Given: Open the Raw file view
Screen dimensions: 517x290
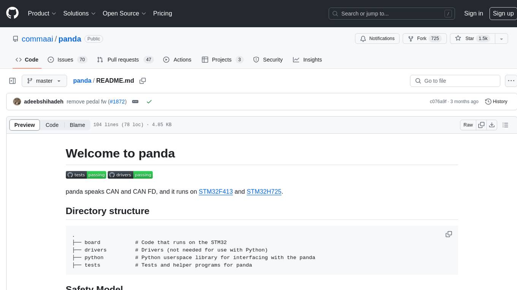Looking at the screenshot, I should [x=468, y=125].
